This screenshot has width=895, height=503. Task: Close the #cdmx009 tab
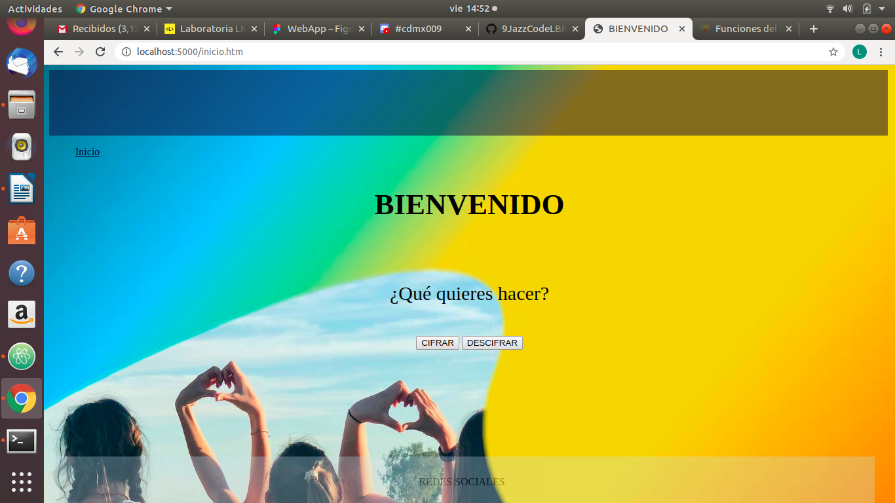[468, 29]
